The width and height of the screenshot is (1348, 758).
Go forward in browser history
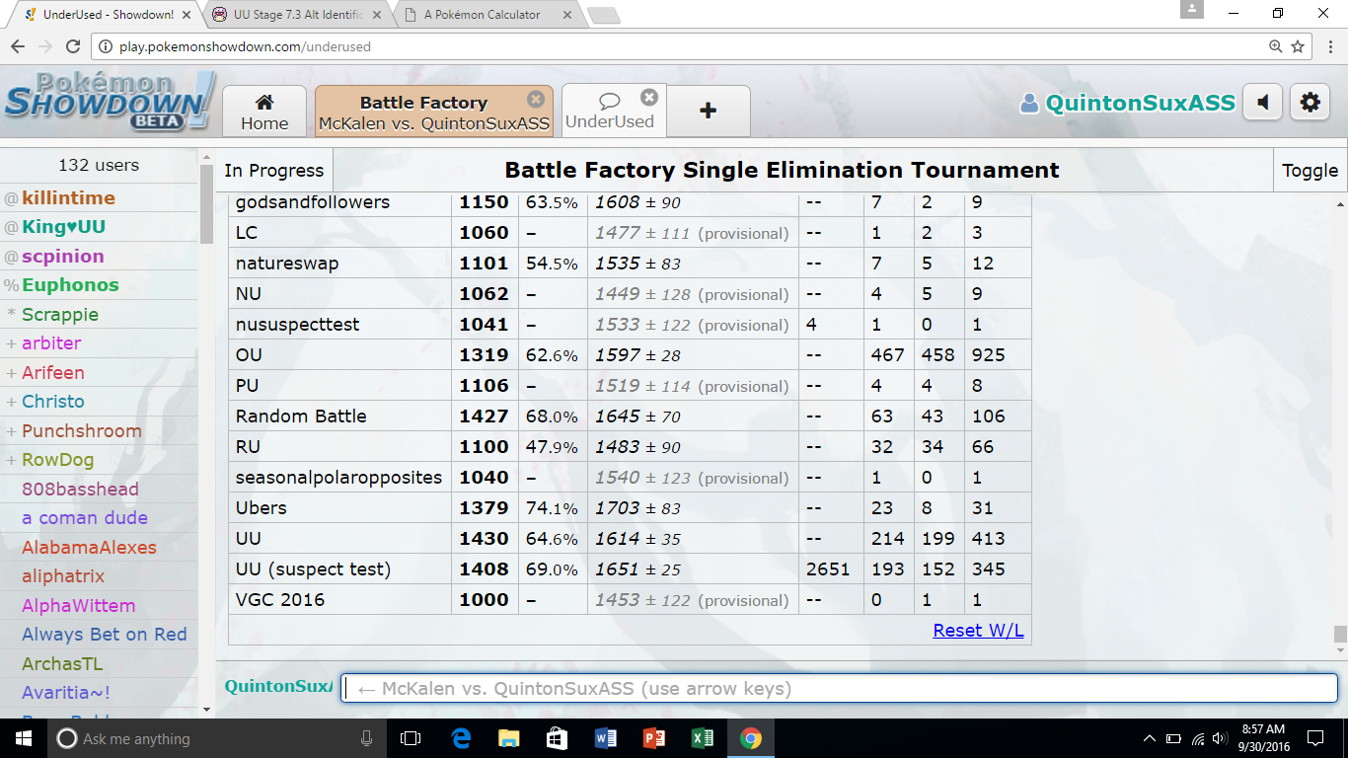pos(45,46)
